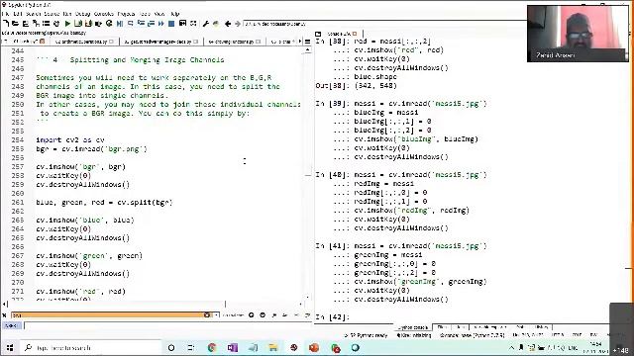
Task: Click the orange find text field
Action: (108, 314)
